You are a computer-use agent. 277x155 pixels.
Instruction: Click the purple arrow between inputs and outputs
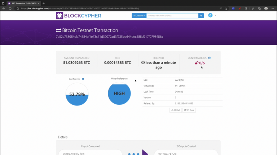(145, 152)
